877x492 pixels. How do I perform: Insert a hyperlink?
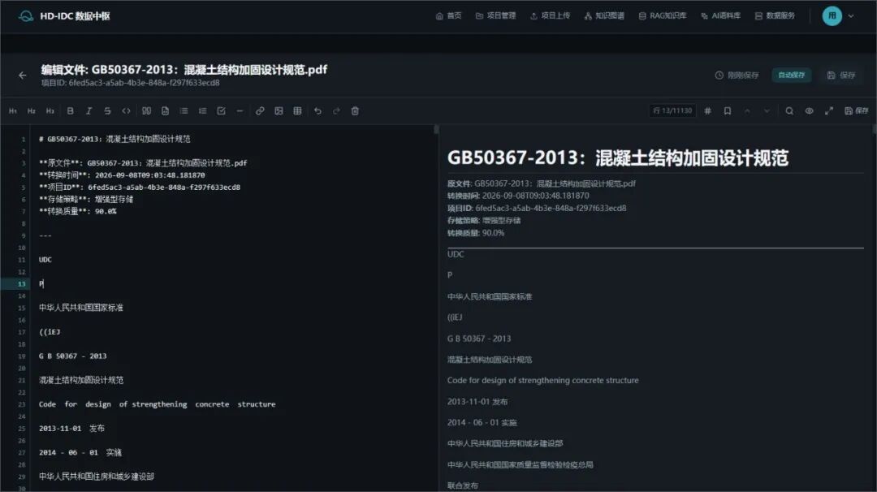(260, 110)
